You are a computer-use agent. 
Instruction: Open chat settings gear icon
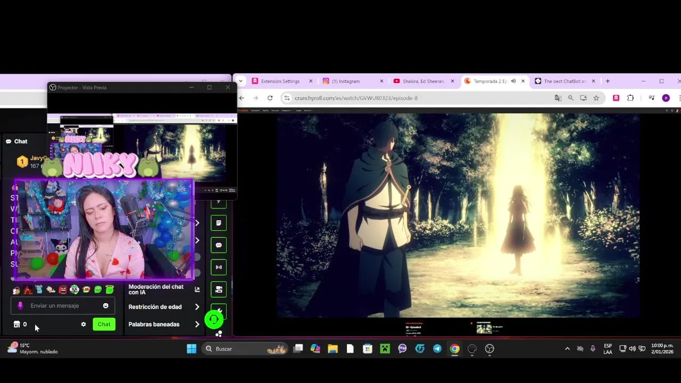click(84, 324)
